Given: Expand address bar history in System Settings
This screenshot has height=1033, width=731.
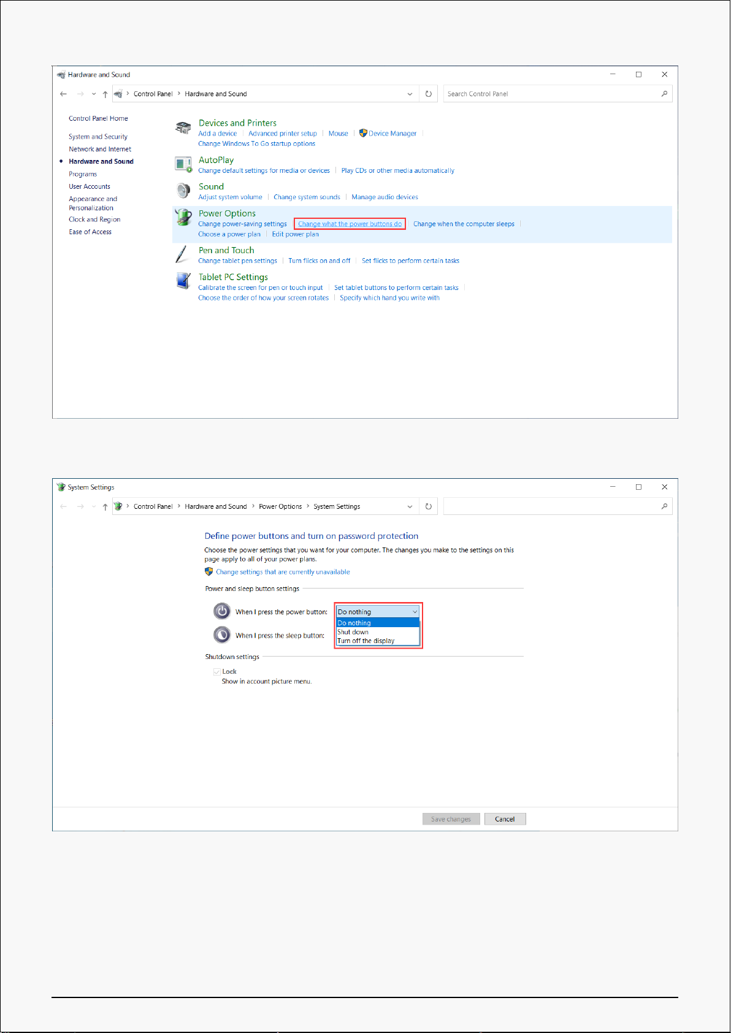Looking at the screenshot, I should (410, 507).
